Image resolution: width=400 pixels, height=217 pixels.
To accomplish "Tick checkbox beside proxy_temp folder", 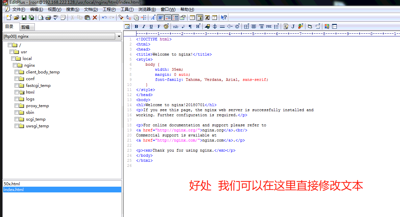I will pos(17,105).
